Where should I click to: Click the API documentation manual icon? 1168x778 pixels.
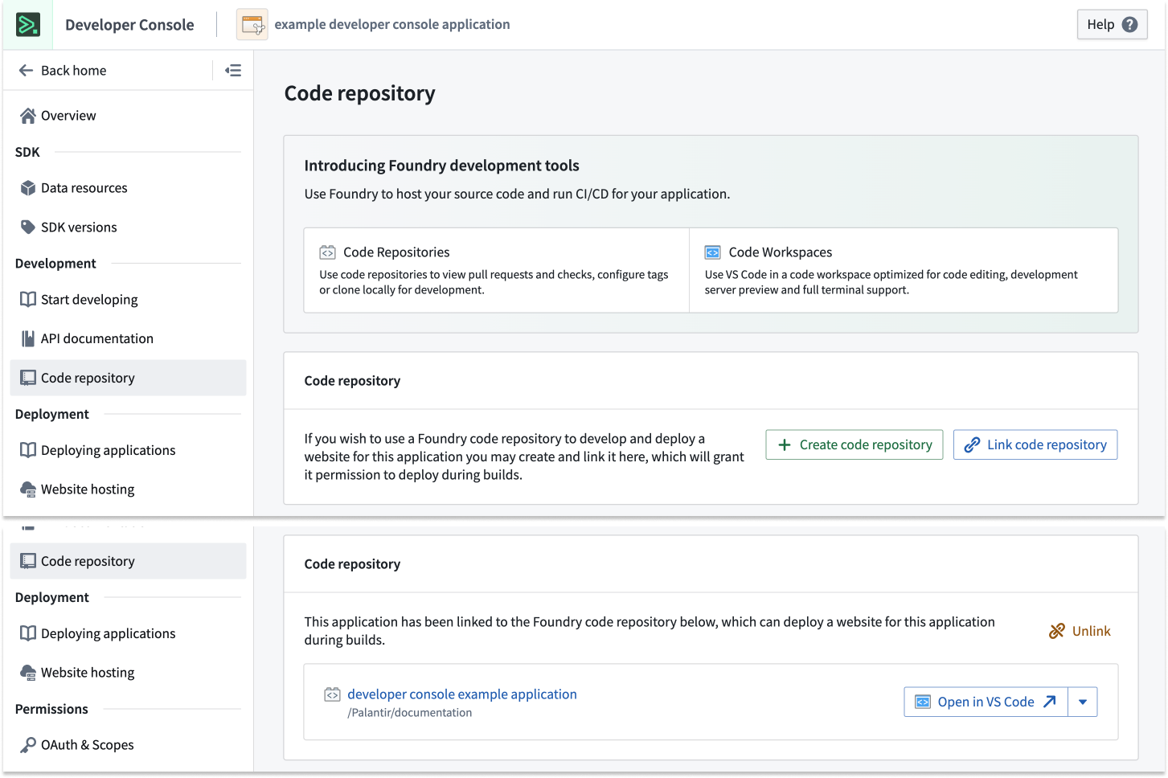click(28, 338)
